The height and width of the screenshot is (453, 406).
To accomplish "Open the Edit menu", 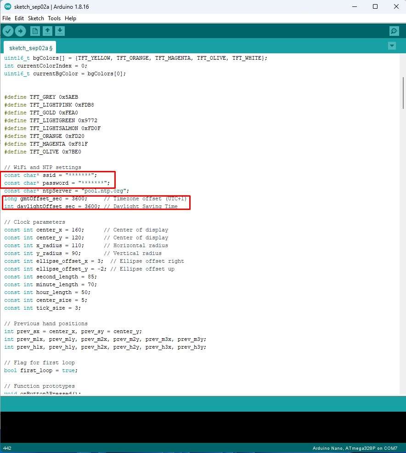I will [19, 18].
